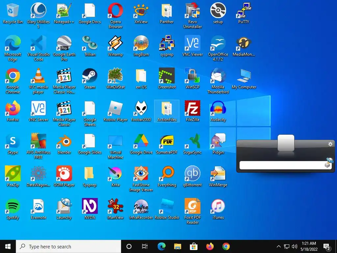Select the ActionFiles folder

pos(167,111)
